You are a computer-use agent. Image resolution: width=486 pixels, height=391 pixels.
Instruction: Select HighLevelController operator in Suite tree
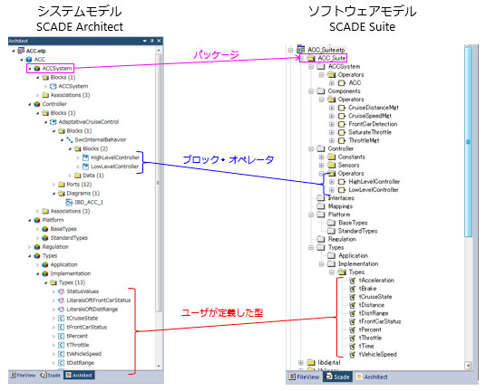click(x=374, y=182)
